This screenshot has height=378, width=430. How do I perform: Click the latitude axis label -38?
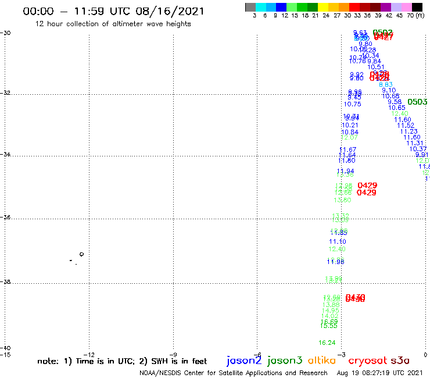pos(5,281)
